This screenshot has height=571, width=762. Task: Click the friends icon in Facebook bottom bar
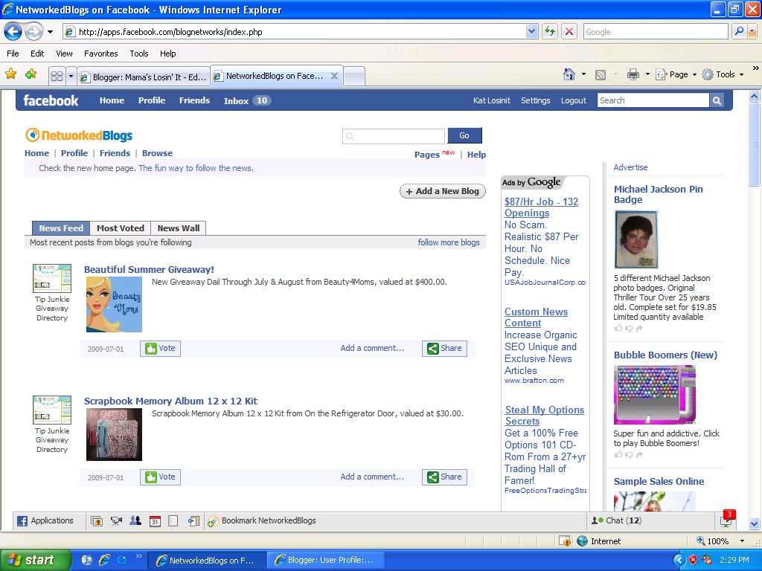point(135,520)
